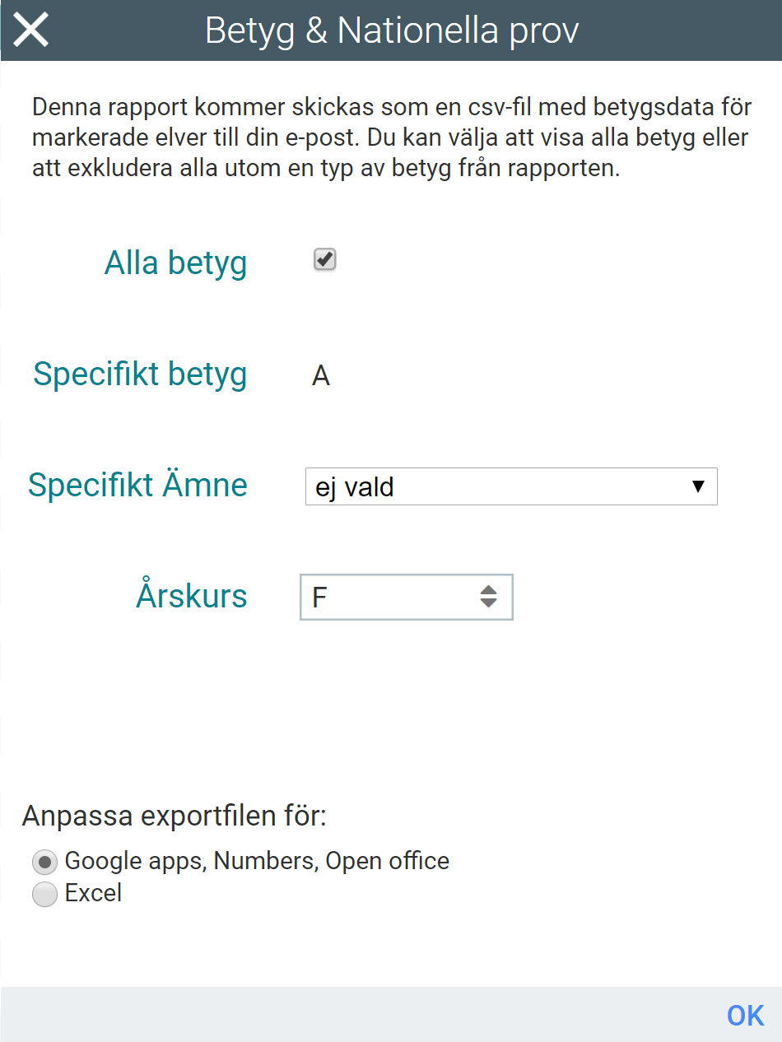This screenshot has height=1042, width=782.
Task: Click the Specifikt betyg value 'A'
Action: [x=321, y=376]
